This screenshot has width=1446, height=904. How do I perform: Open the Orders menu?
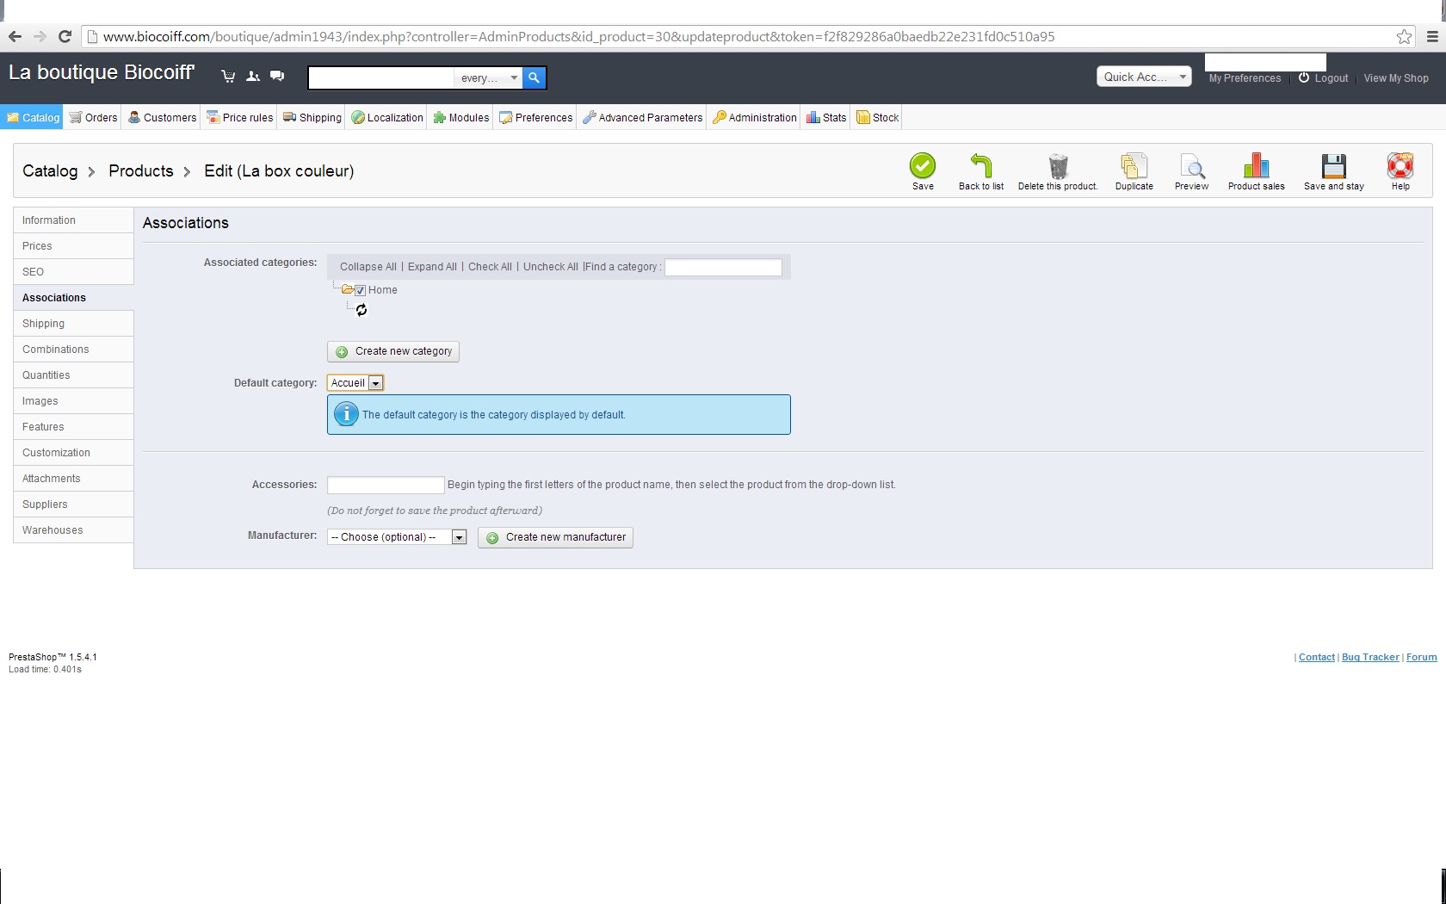(94, 118)
